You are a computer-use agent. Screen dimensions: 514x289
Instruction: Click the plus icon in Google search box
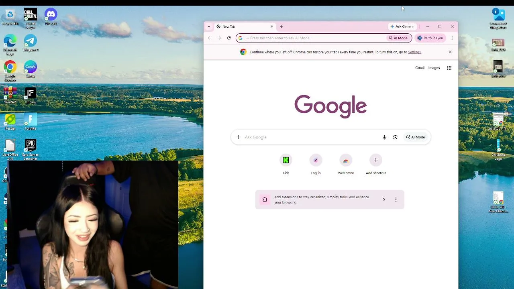click(x=238, y=137)
